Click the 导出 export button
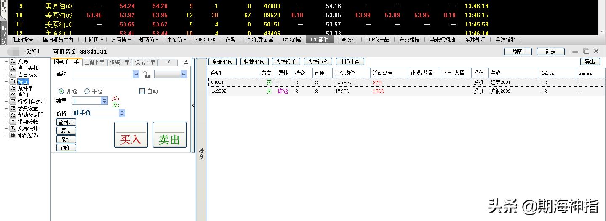The width and height of the screenshot is (606, 221). 590,62
